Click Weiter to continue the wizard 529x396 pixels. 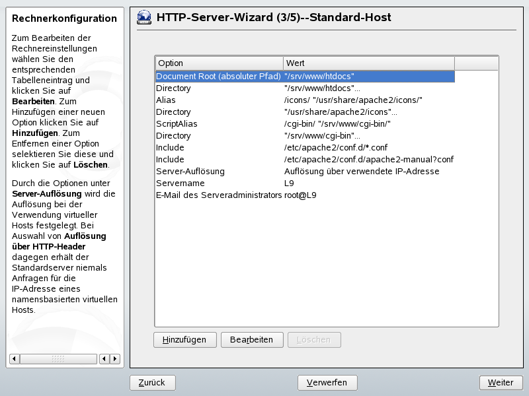pyautogui.click(x=501, y=382)
